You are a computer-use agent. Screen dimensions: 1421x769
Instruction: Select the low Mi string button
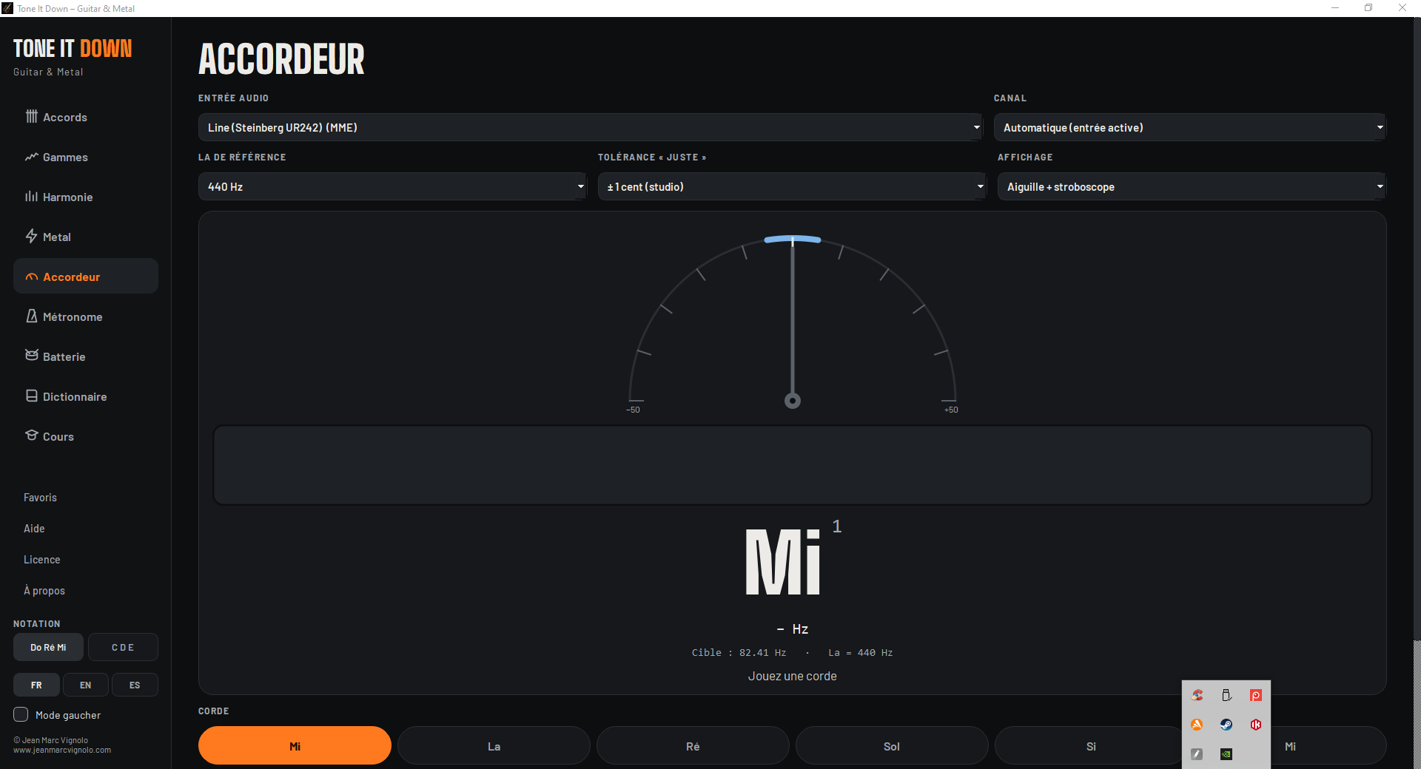295,745
